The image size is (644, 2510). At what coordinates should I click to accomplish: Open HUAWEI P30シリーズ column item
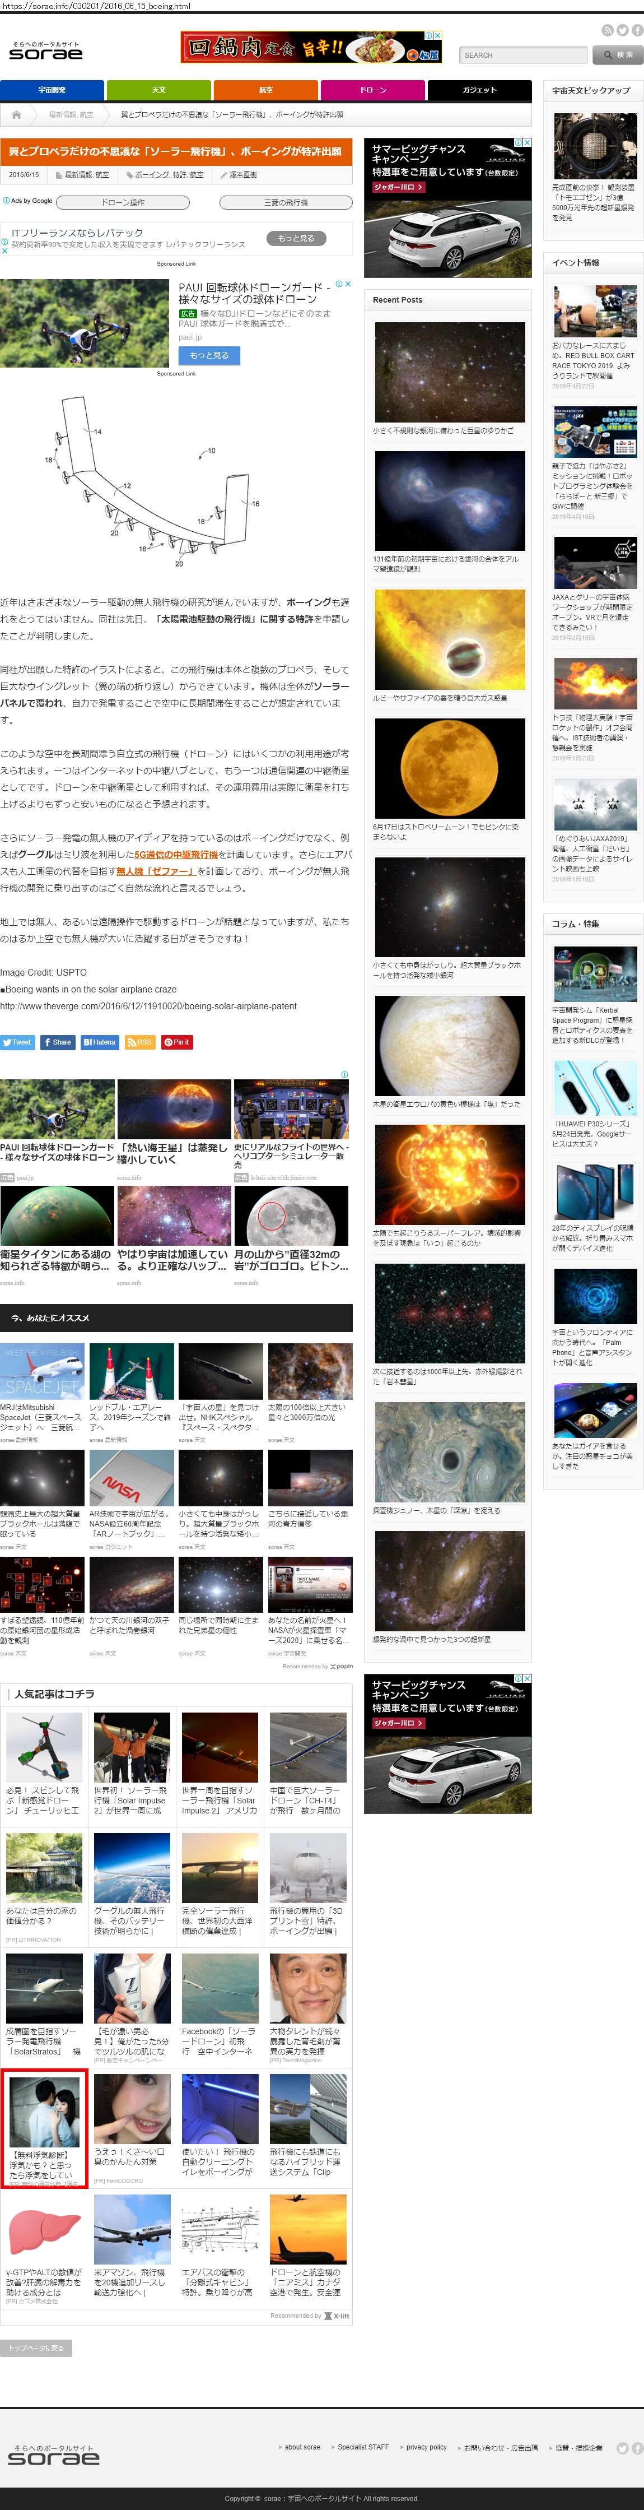tap(594, 1104)
